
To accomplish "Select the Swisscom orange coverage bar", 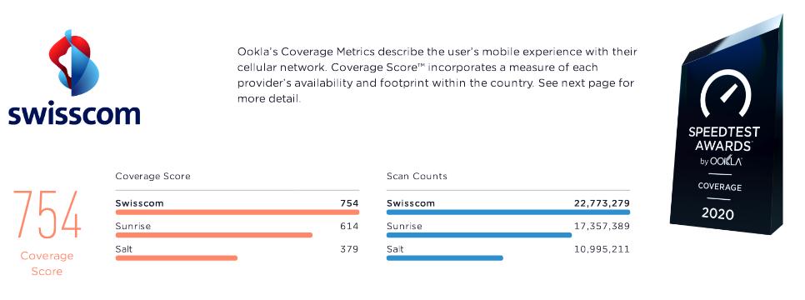I will coord(237,212).
